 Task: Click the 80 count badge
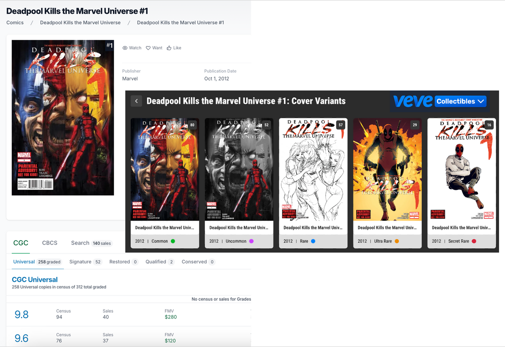(x=192, y=125)
